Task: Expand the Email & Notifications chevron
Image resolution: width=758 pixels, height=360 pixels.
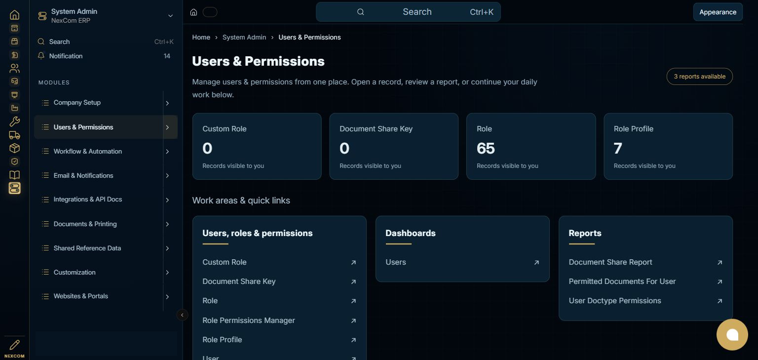Action: (x=167, y=176)
